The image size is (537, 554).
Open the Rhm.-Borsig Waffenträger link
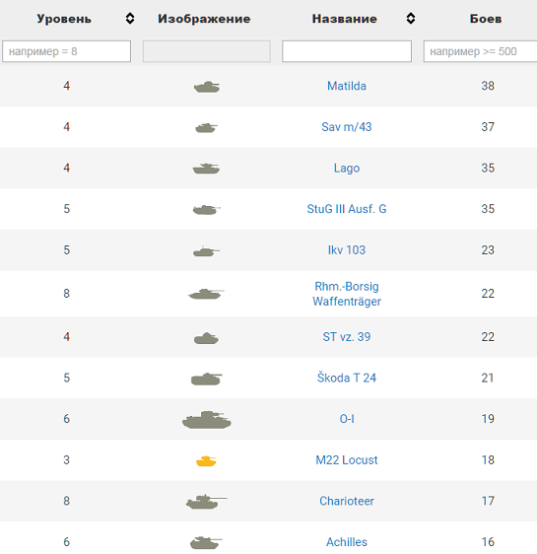(347, 294)
